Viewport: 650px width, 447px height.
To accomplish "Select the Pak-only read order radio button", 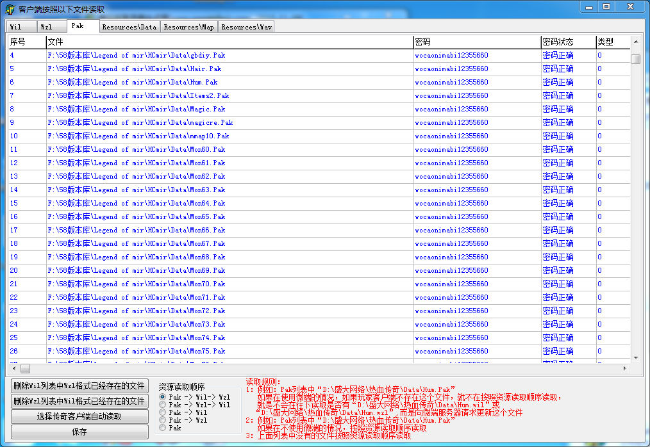I will pyautogui.click(x=163, y=428).
